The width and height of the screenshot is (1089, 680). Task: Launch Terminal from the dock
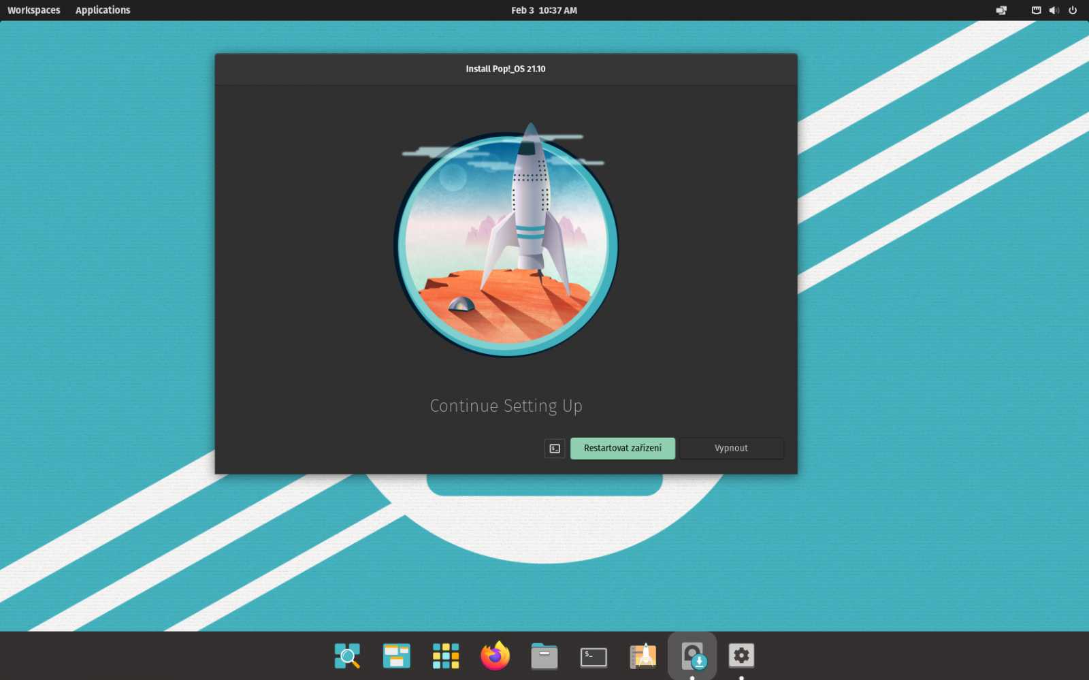(594, 657)
